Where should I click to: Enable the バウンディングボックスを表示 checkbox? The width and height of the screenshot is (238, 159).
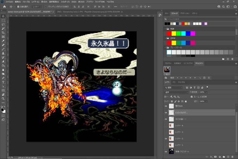[x=46, y=7]
